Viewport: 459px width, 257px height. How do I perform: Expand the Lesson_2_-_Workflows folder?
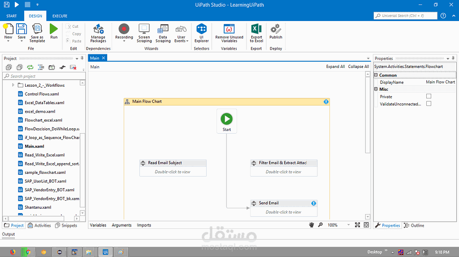[x=13, y=85]
